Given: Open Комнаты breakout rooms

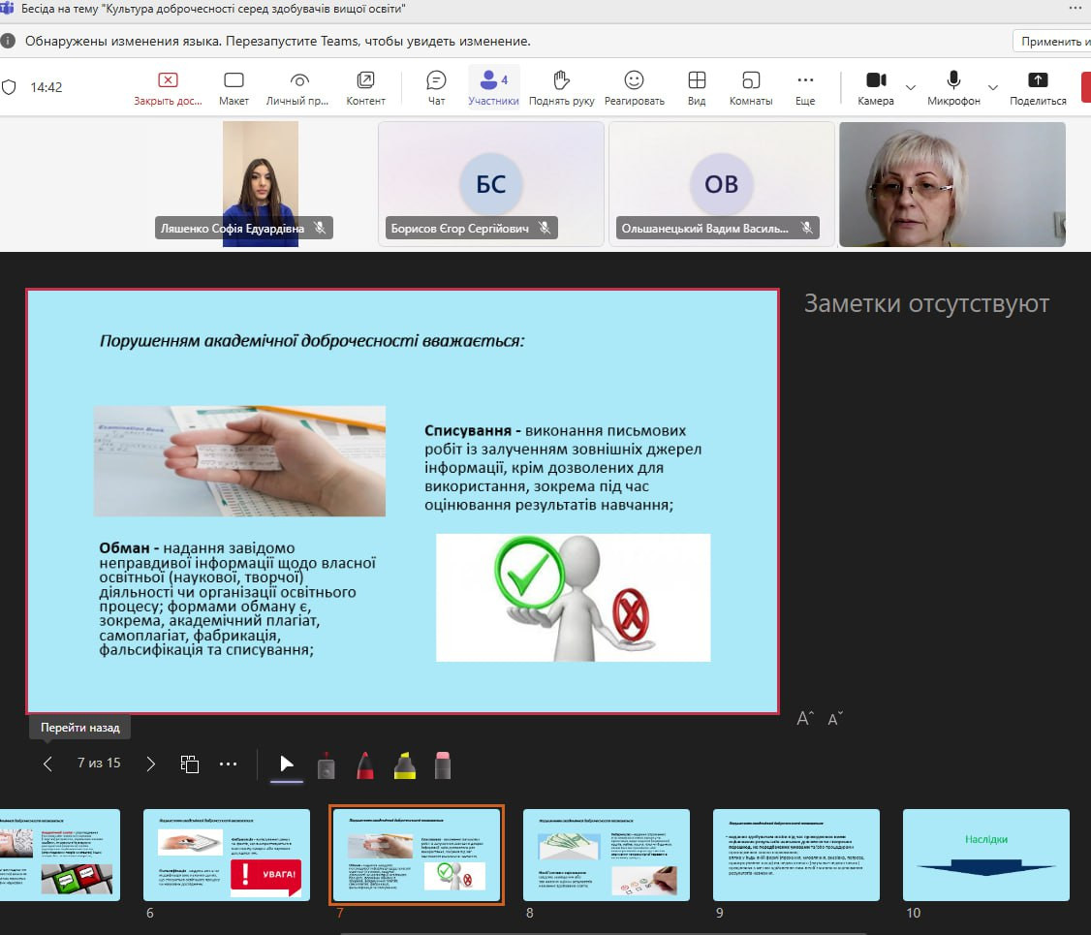Looking at the screenshot, I should pyautogui.click(x=750, y=86).
